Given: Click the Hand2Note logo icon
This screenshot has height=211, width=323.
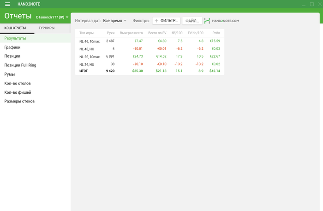Looking at the screenshot, I should [207, 21].
